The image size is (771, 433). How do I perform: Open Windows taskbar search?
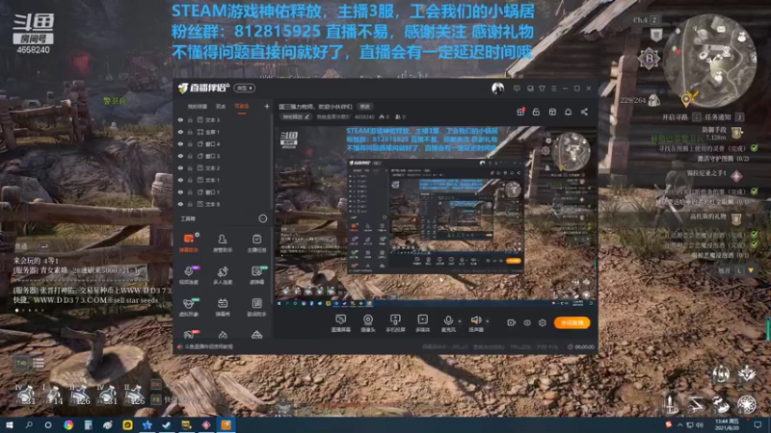29,424
